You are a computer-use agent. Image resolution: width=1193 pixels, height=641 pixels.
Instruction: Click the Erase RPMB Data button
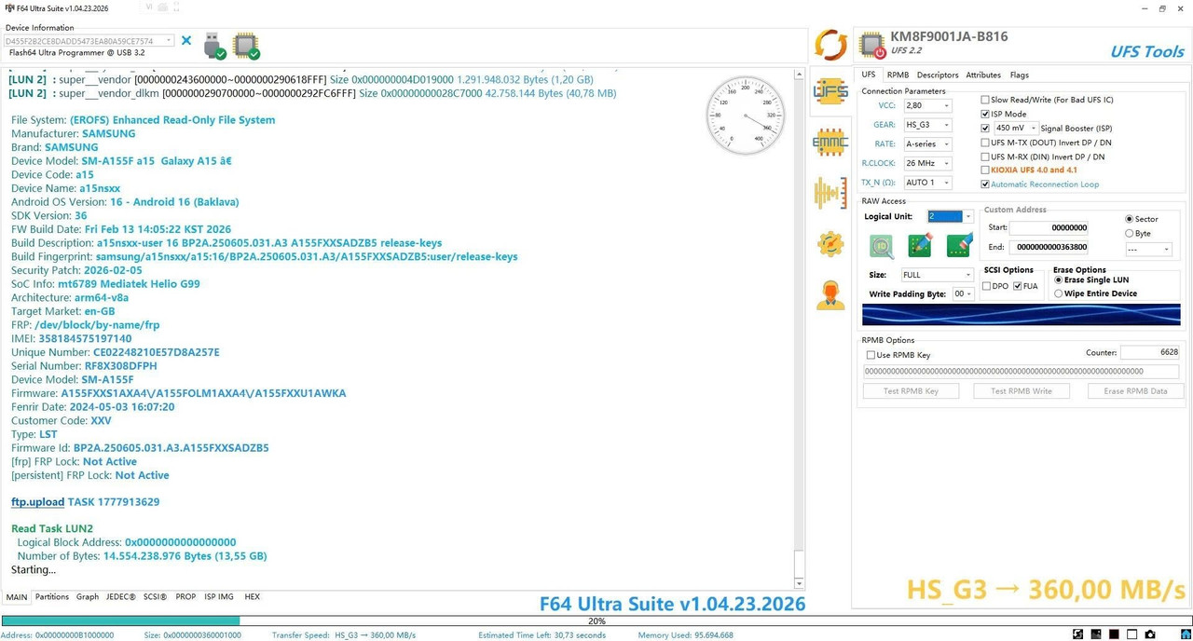tap(1135, 391)
